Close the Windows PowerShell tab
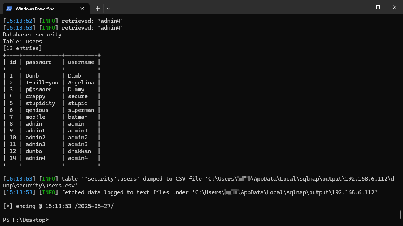 point(83,9)
